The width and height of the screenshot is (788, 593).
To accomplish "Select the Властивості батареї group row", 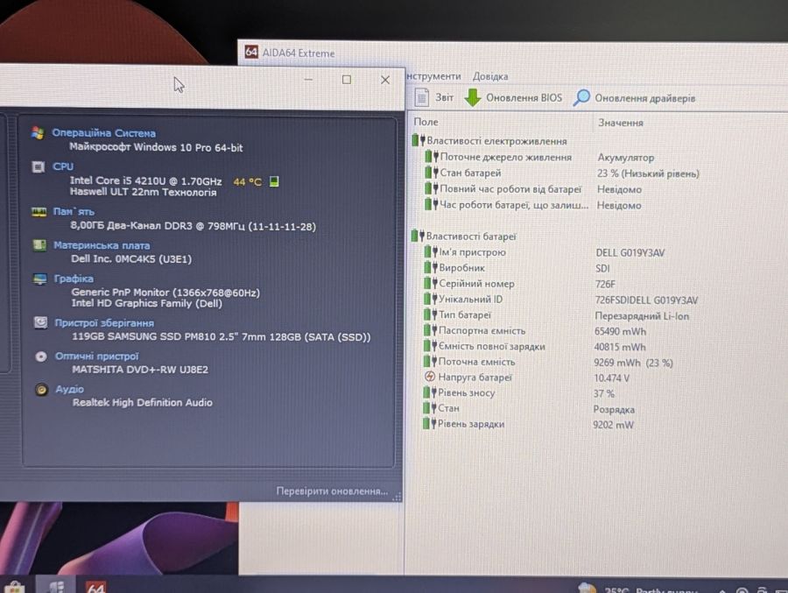I will 464,236.
